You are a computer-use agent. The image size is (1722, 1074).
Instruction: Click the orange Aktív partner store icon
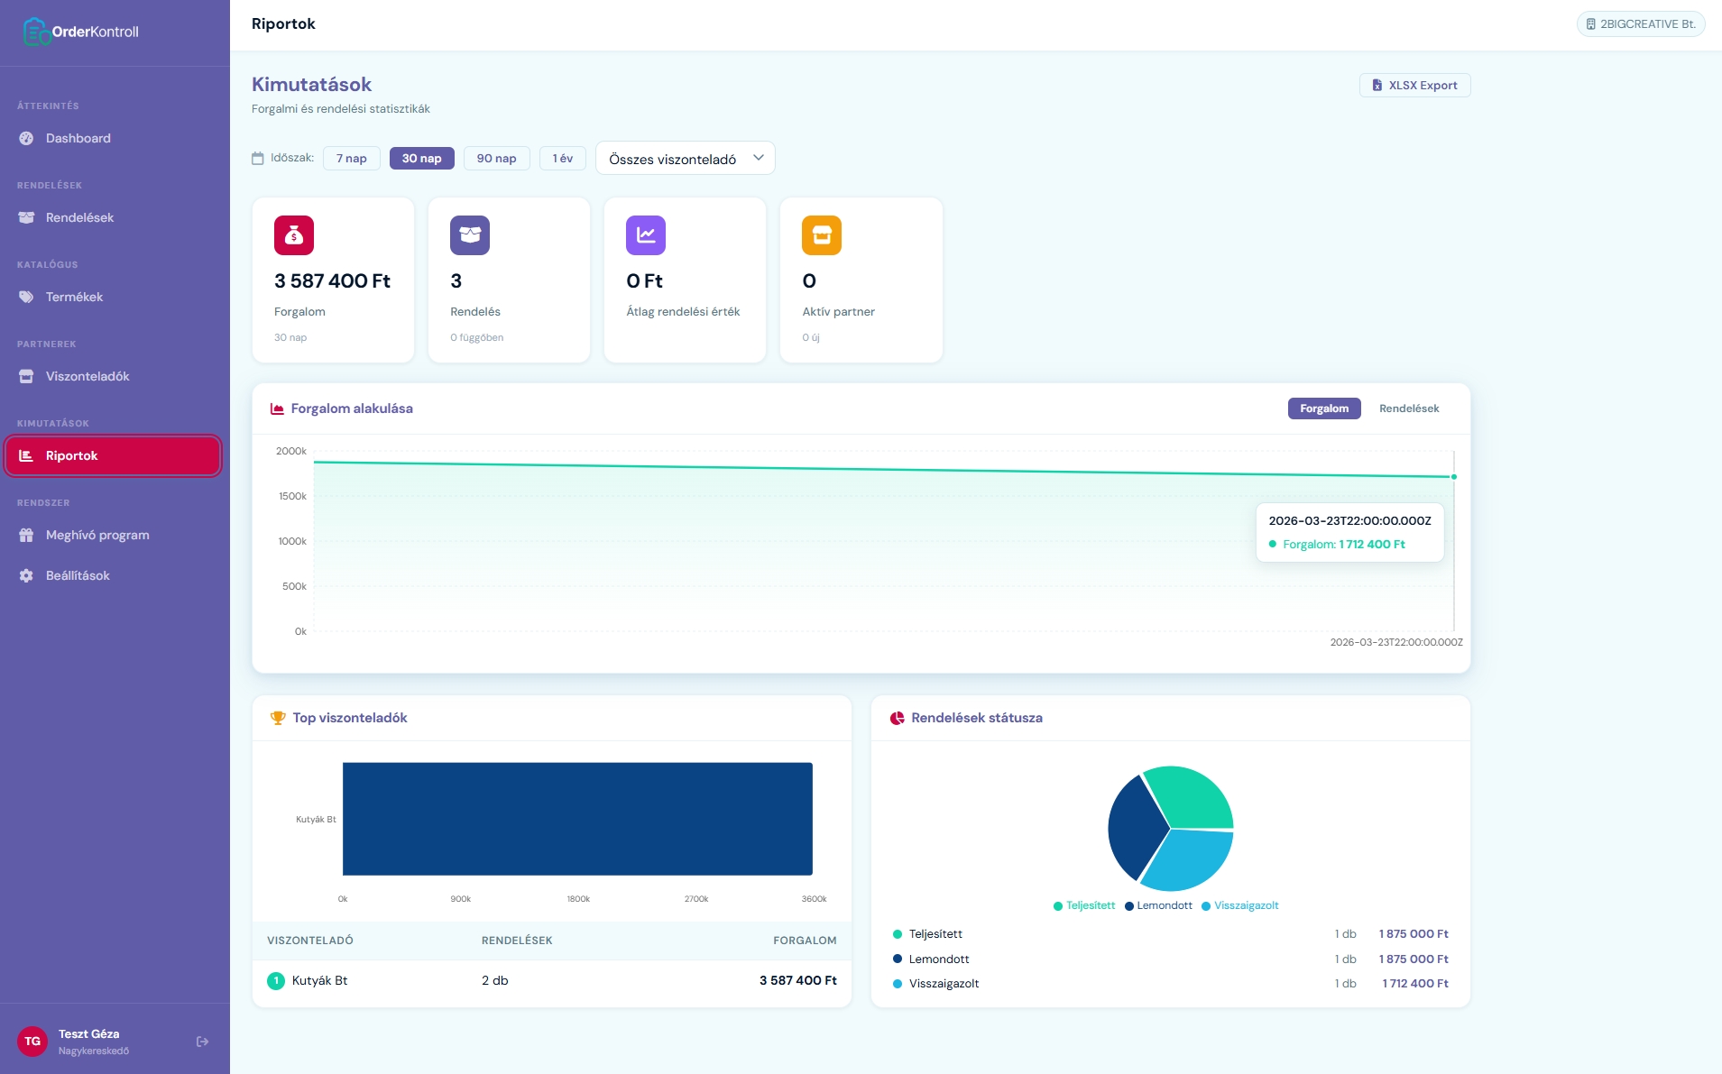tap(822, 235)
